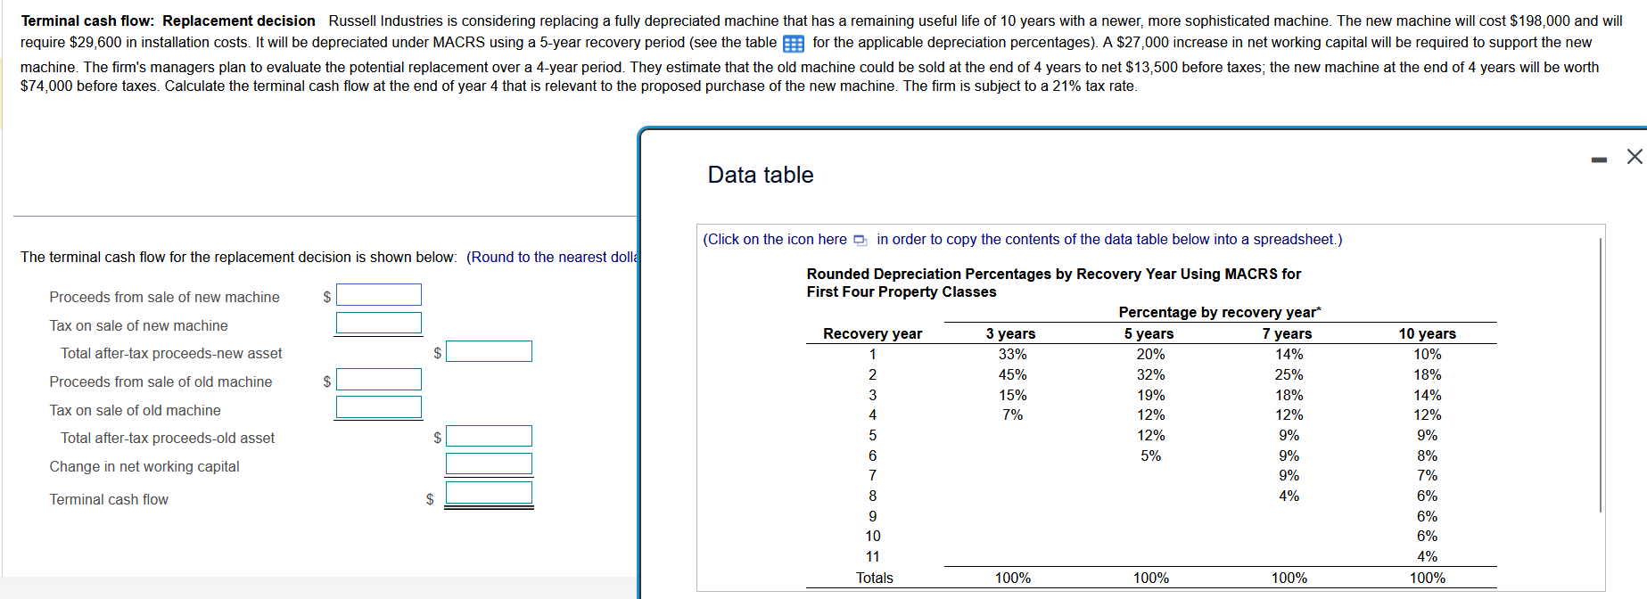Click inside the Change in net working capital field
1647x599 pixels.
[488, 464]
